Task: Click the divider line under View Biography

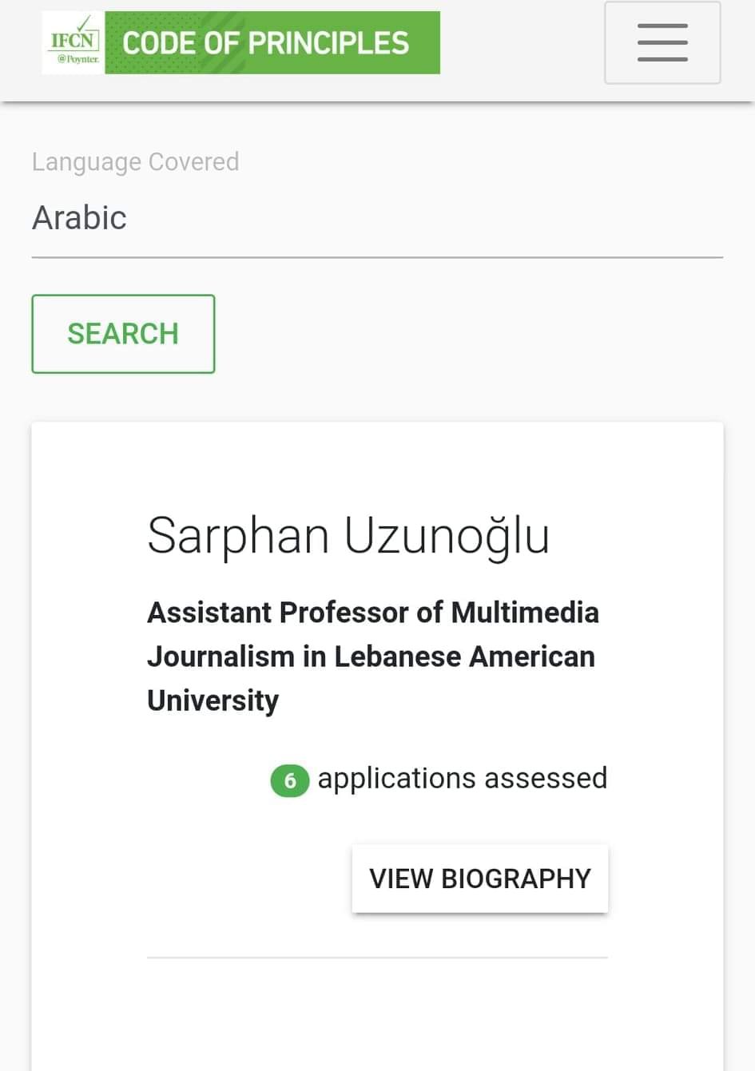Action: [377, 957]
